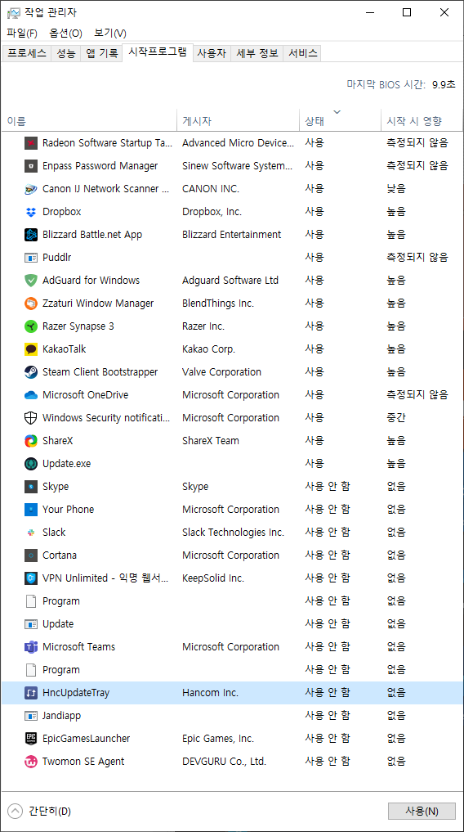The image size is (464, 832).
Task: Select the EpicGamesLauncher icon
Action: 31,738
